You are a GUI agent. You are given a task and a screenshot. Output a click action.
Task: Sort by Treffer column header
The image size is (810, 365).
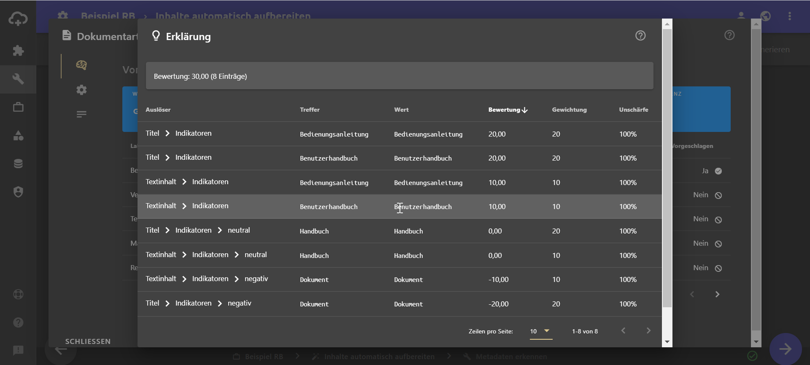click(310, 110)
